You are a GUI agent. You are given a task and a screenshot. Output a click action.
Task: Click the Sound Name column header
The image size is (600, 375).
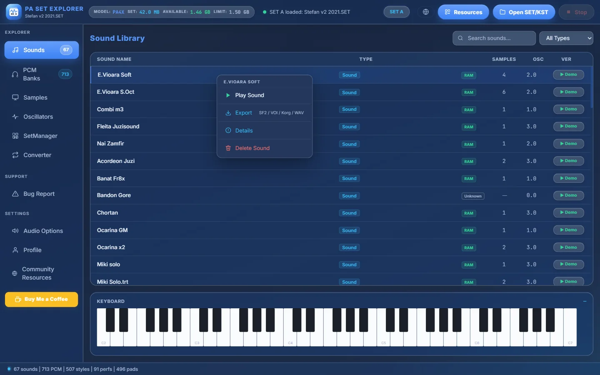(x=114, y=59)
